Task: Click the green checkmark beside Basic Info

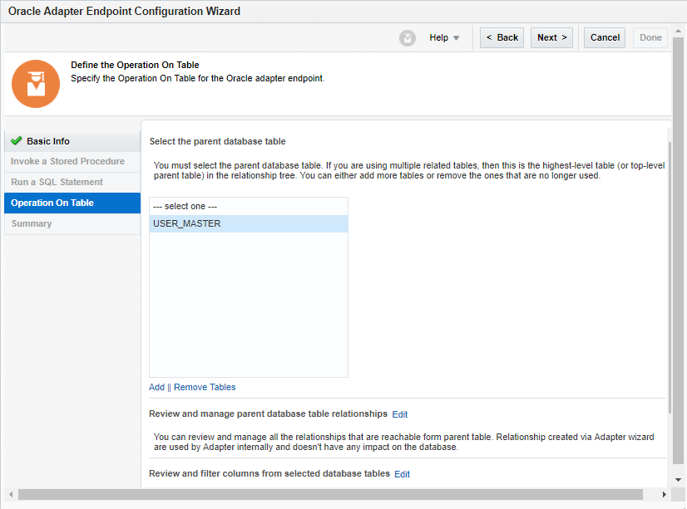Action: pos(17,141)
